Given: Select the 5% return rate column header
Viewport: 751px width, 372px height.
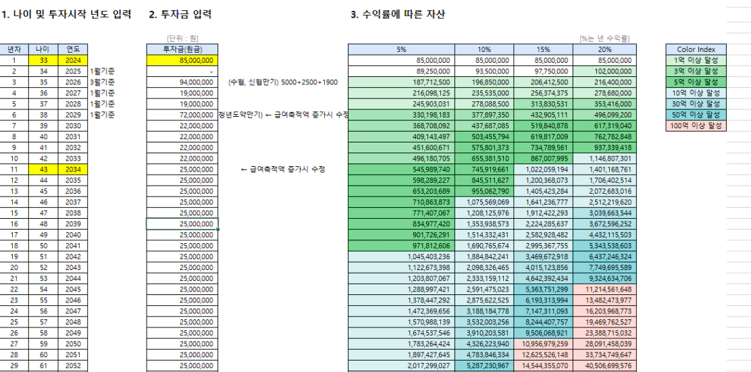Looking at the screenshot, I should [x=401, y=49].
